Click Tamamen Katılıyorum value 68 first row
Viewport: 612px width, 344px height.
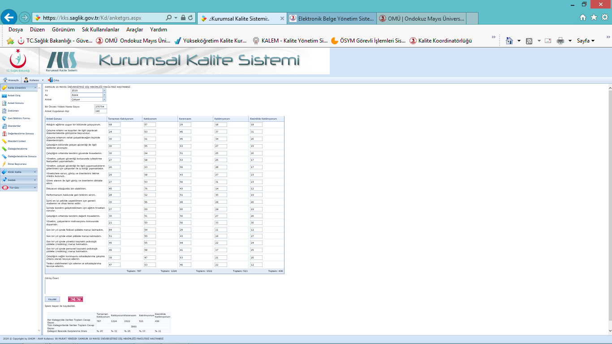click(114, 125)
